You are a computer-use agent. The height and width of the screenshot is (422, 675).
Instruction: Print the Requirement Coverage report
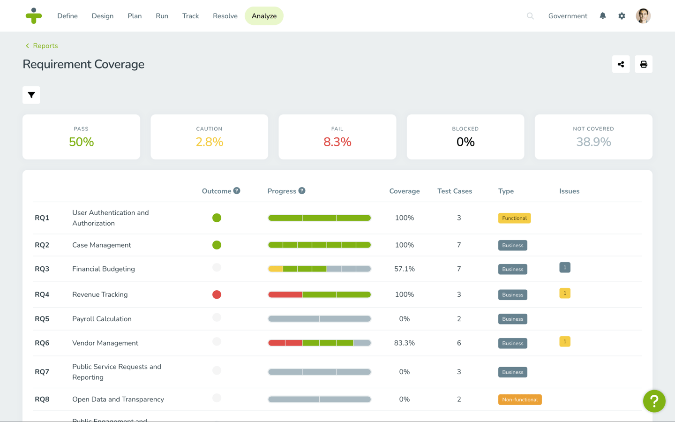coord(644,64)
